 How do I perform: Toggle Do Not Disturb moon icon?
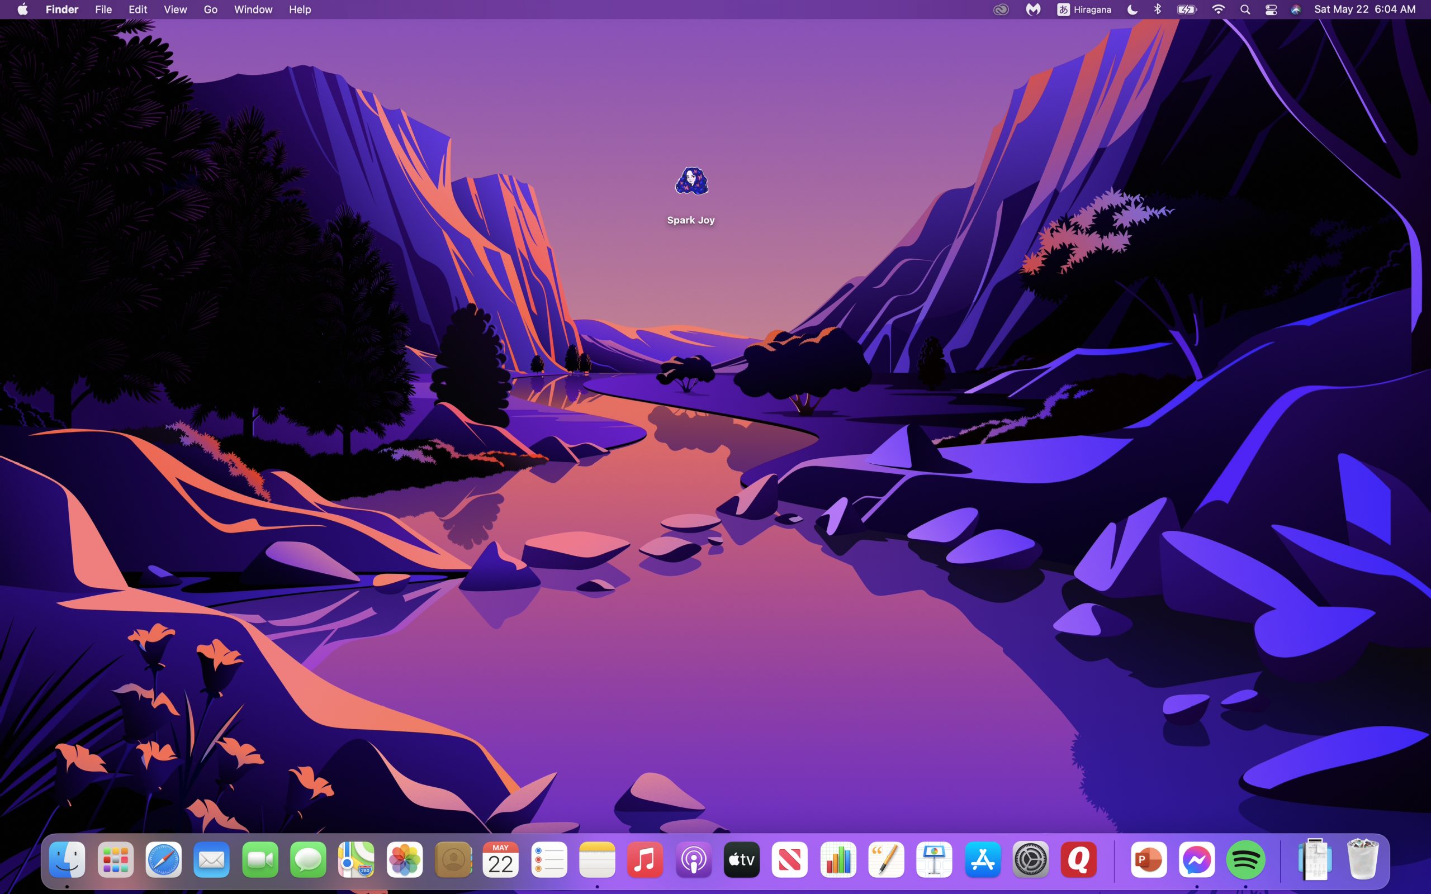(x=1132, y=9)
